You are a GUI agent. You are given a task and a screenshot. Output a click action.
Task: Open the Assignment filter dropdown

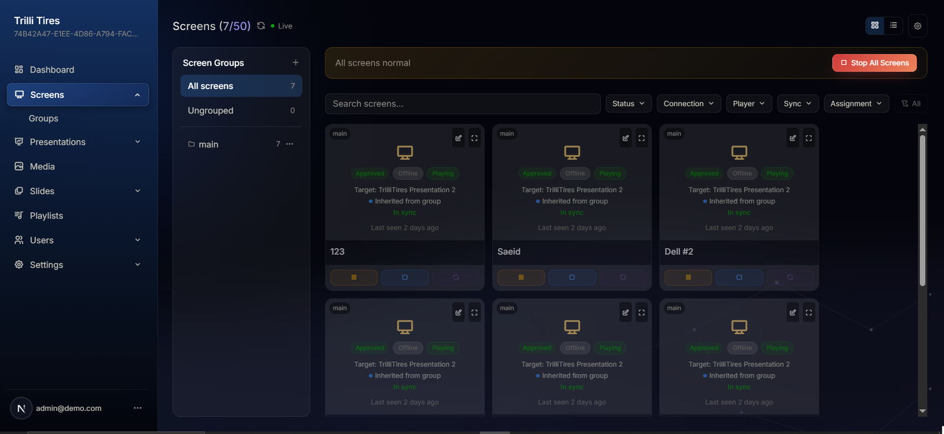pyautogui.click(x=856, y=104)
